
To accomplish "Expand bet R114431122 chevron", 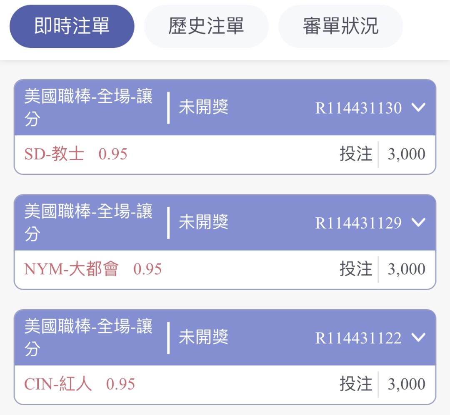I will (x=418, y=338).
